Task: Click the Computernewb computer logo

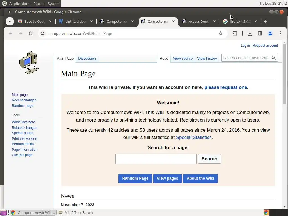Action: (29, 63)
